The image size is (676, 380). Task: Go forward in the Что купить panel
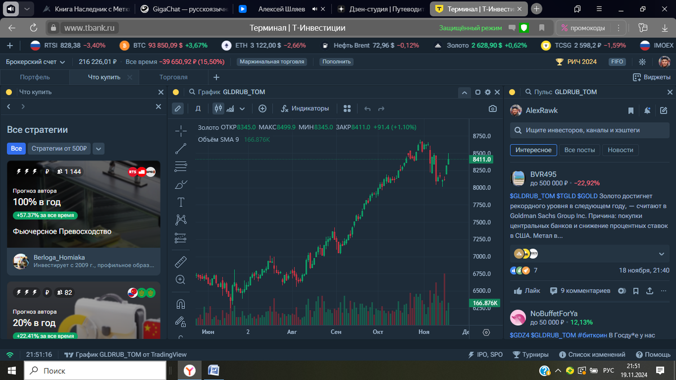[23, 106]
